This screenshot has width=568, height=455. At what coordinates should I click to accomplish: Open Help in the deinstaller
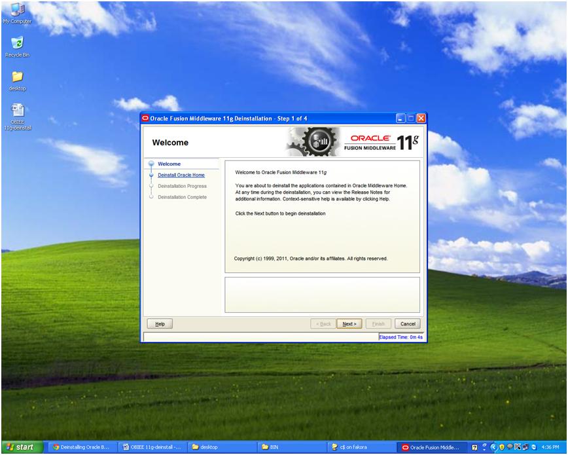(x=160, y=324)
